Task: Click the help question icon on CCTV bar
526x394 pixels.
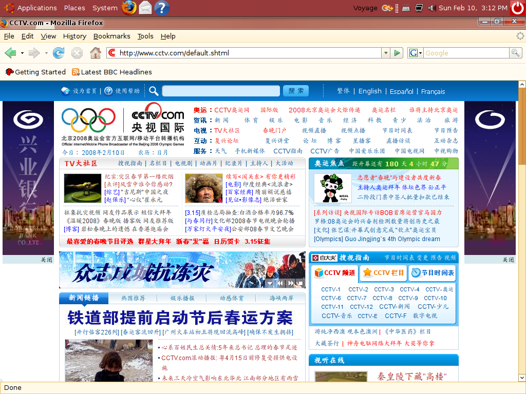Action: point(108,91)
